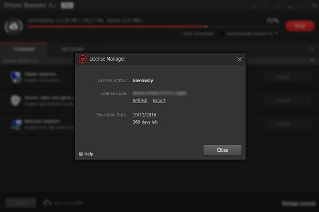Toggle the Automatically reboot PC checkbox
This screenshot has height=212, width=319.
coord(222,34)
